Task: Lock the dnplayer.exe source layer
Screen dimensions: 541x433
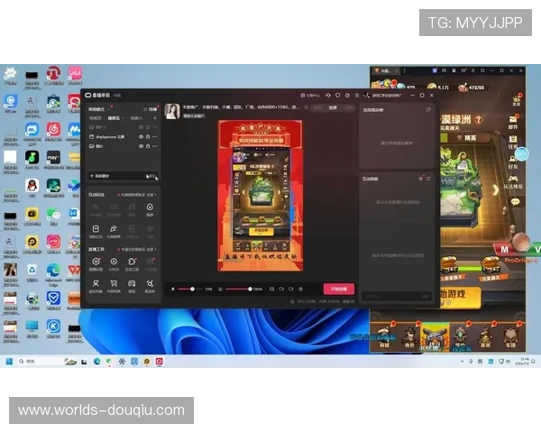Action: (148, 137)
